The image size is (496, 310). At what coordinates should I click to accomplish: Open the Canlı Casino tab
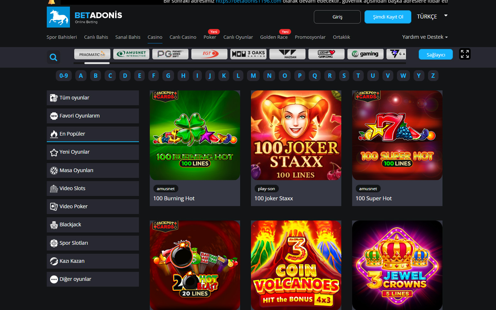183,37
